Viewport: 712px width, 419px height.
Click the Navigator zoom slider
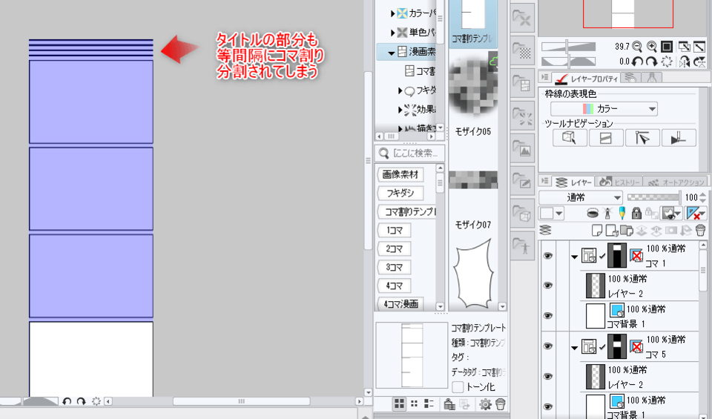568,46
